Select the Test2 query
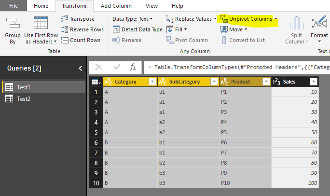 [43, 98]
